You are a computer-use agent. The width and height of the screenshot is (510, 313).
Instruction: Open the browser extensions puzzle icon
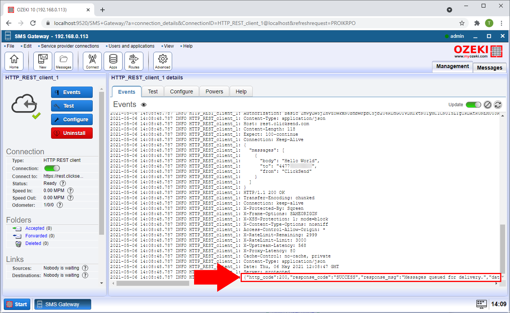pyautogui.click(x=477, y=23)
